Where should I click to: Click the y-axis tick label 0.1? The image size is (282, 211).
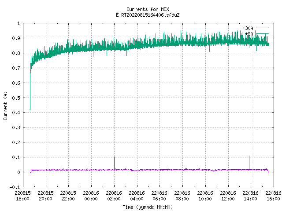coord(16,157)
